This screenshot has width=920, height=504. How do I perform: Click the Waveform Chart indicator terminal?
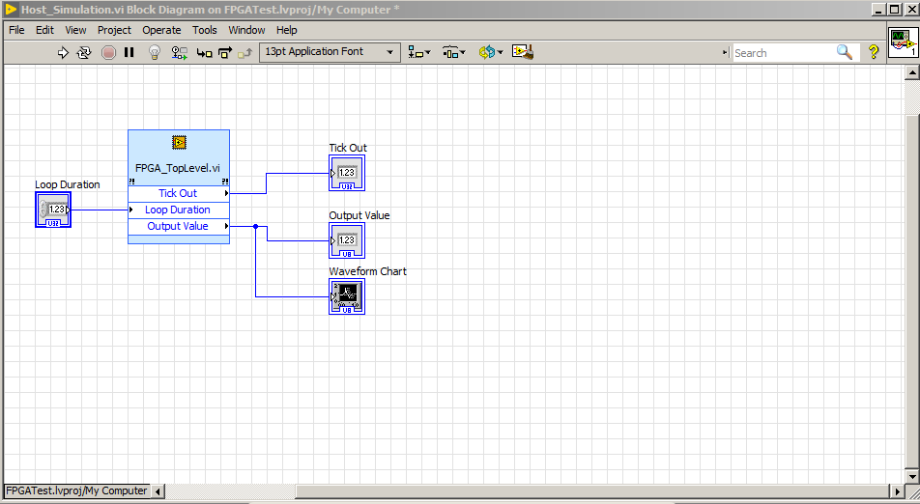coord(347,296)
